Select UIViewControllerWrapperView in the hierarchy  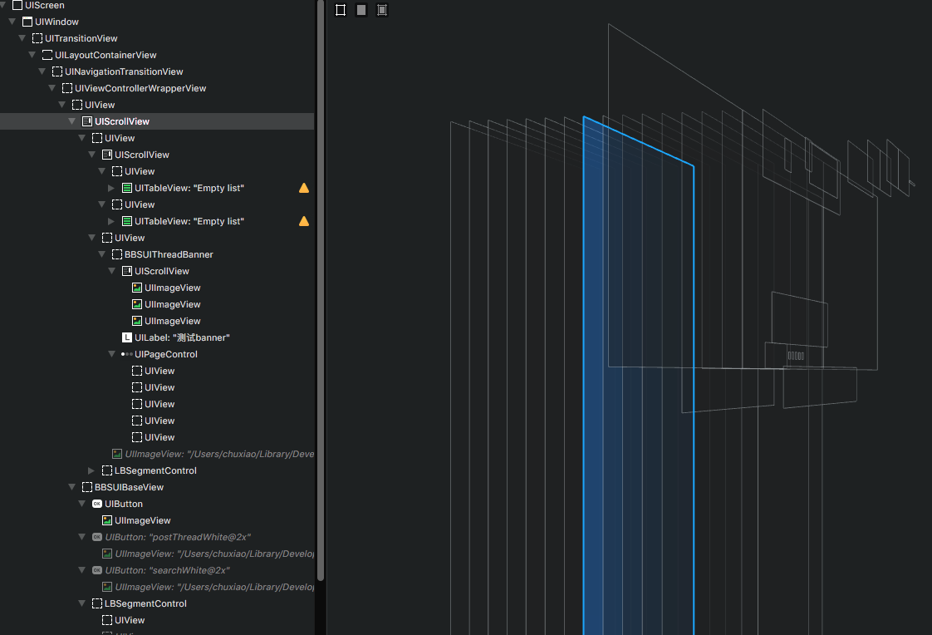pyautogui.click(x=140, y=88)
